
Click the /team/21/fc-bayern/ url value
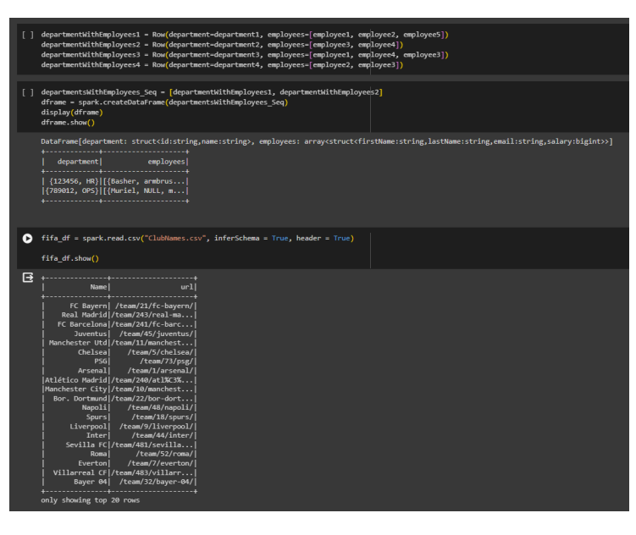[x=154, y=306]
